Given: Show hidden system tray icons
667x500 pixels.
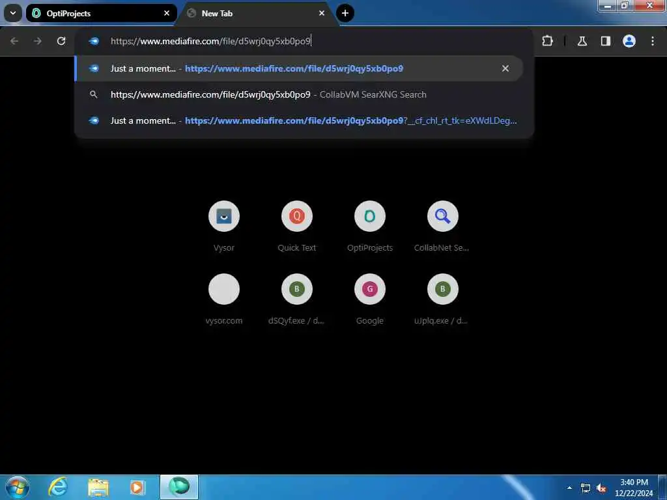Looking at the screenshot, I should pyautogui.click(x=569, y=487).
